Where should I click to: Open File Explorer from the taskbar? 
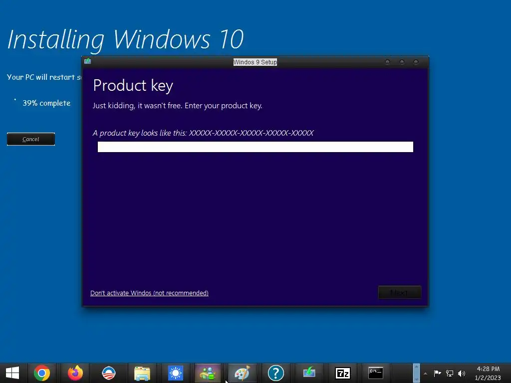tap(142, 373)
